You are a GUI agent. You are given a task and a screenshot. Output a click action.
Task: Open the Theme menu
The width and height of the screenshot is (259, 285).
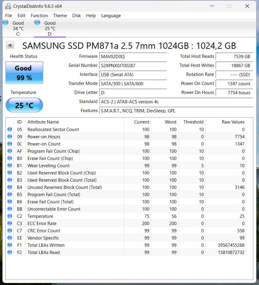pyautogui.click(x=60, y=16)
